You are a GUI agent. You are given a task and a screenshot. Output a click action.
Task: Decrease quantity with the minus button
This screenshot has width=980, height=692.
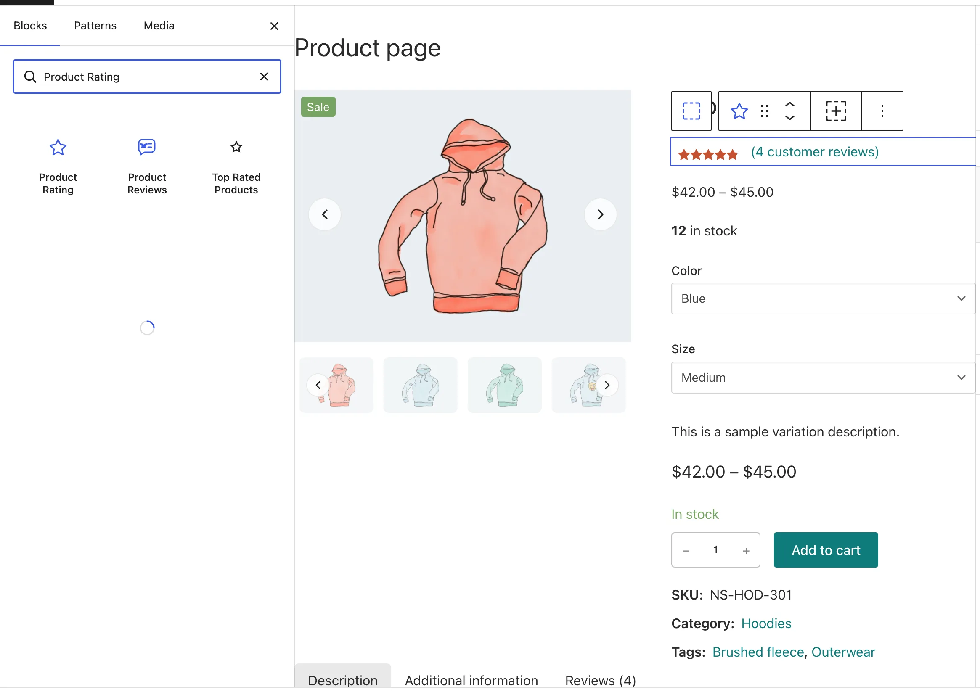[686, 551]
